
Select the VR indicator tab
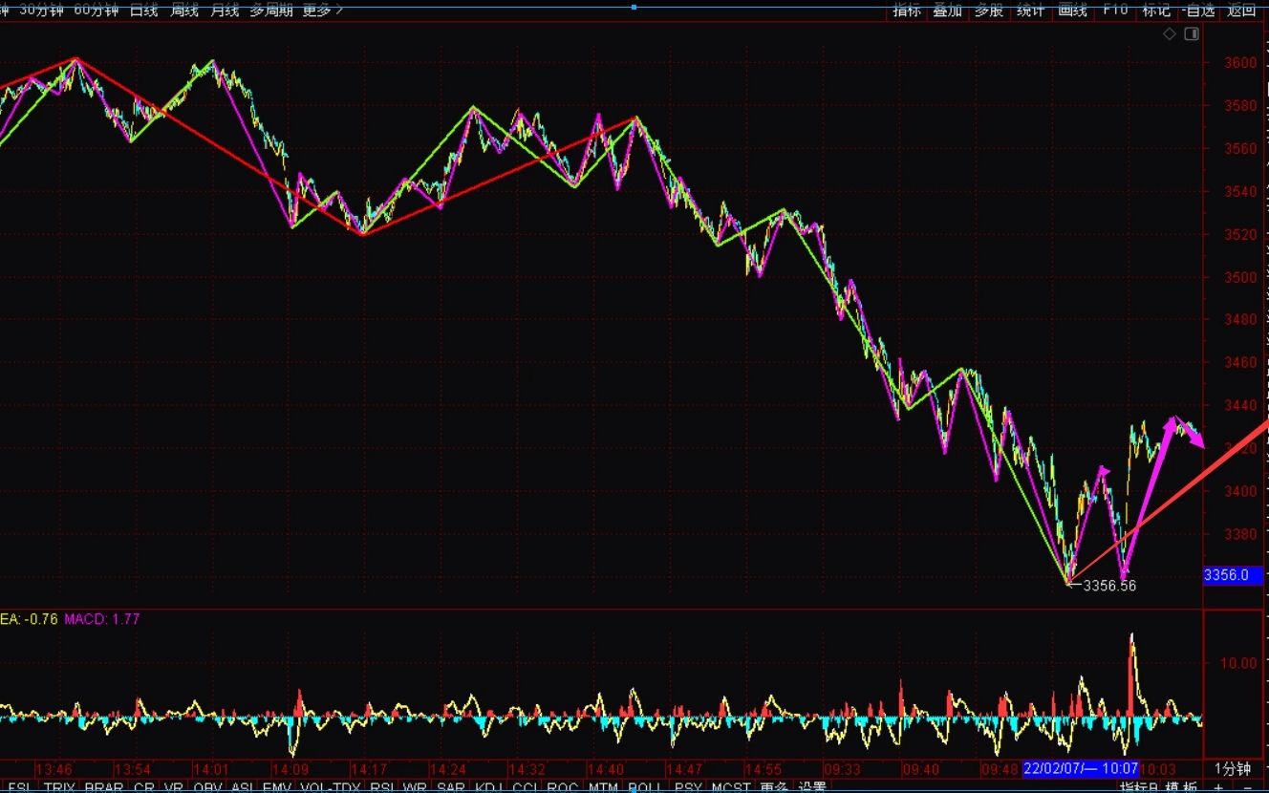[x=173, y=787]
